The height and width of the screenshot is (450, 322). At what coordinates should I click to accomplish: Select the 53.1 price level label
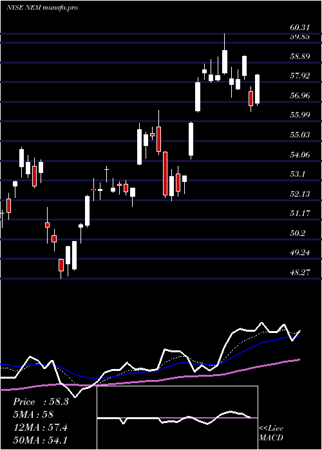[x=298, y=174]
